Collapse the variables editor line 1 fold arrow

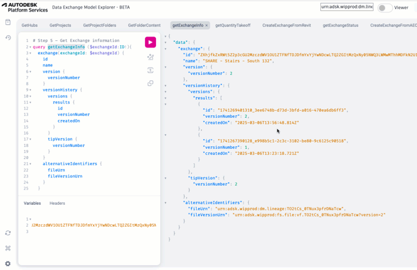coord(31,219)
